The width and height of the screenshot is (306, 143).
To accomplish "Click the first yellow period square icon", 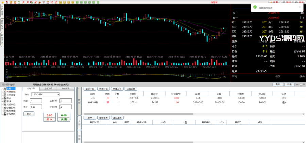I will click(x=60, y=2).
